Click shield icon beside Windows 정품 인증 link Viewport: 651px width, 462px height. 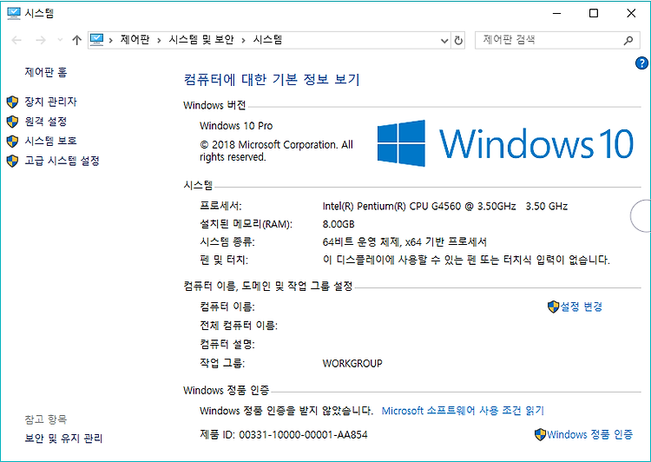point(540,434)
